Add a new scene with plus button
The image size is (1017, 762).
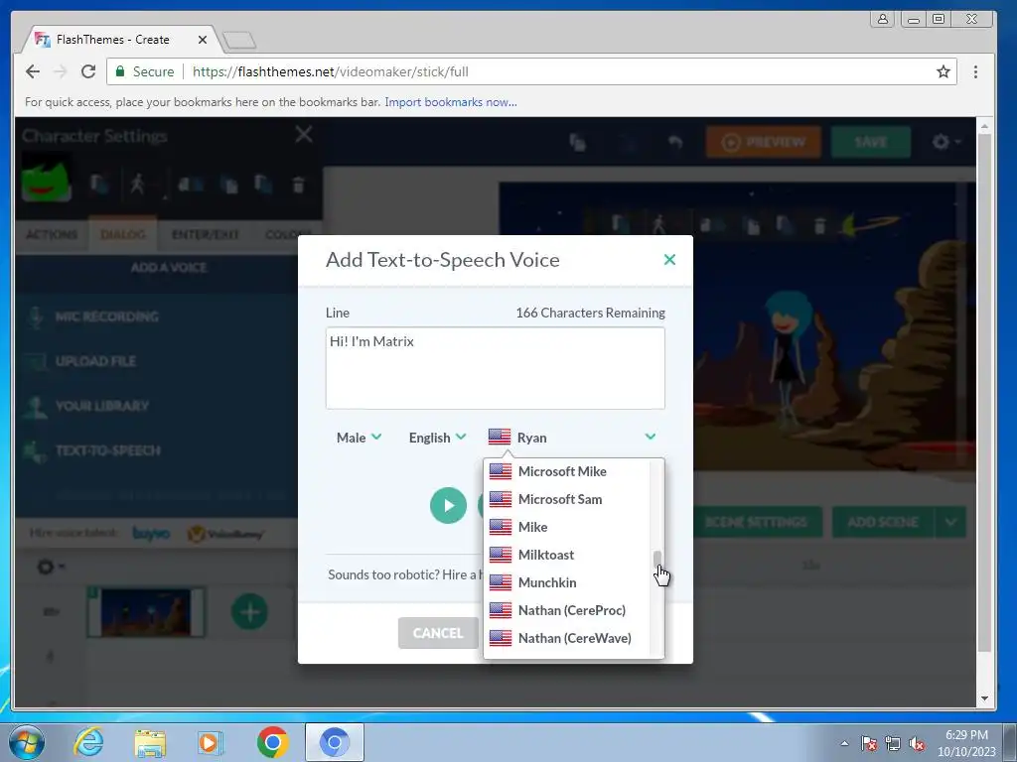[249, 611]
